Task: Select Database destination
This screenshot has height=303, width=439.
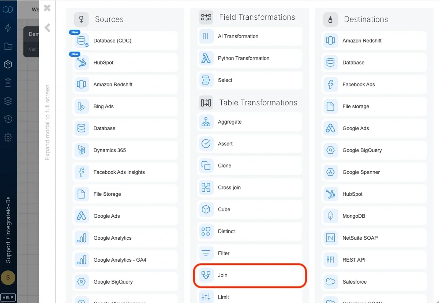Action: (374, 63)
